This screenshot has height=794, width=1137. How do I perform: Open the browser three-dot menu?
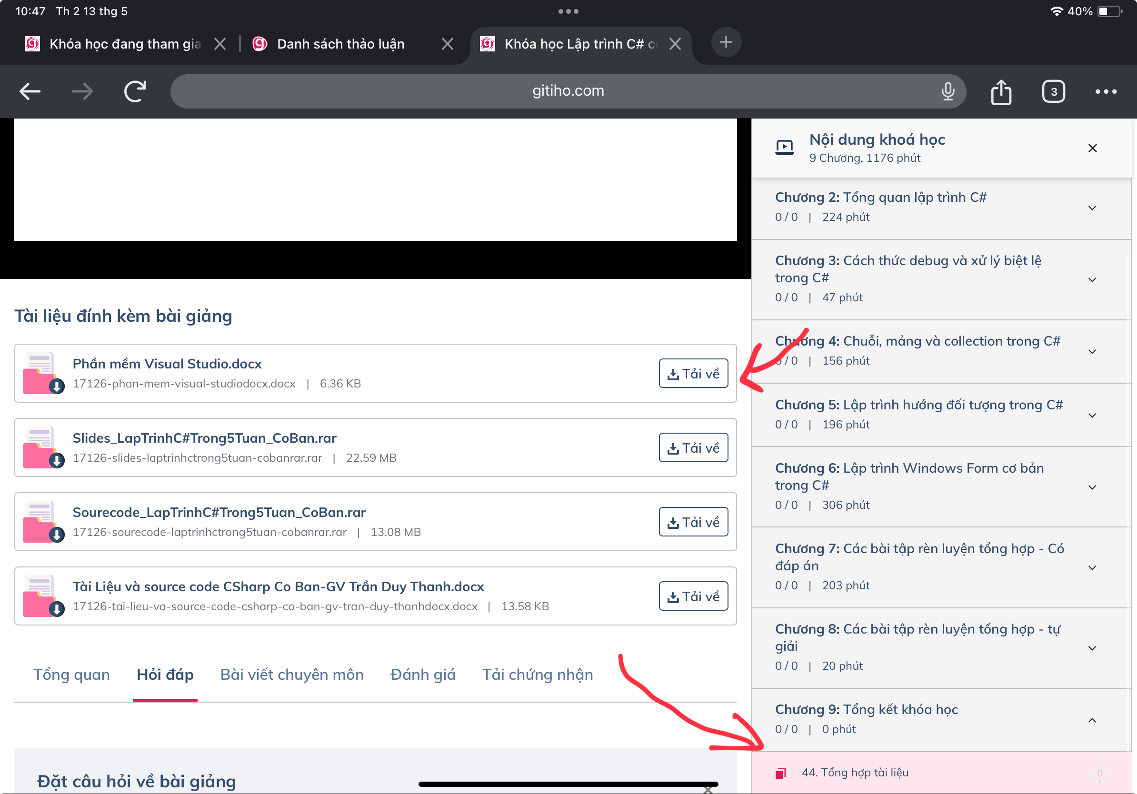1105,91
